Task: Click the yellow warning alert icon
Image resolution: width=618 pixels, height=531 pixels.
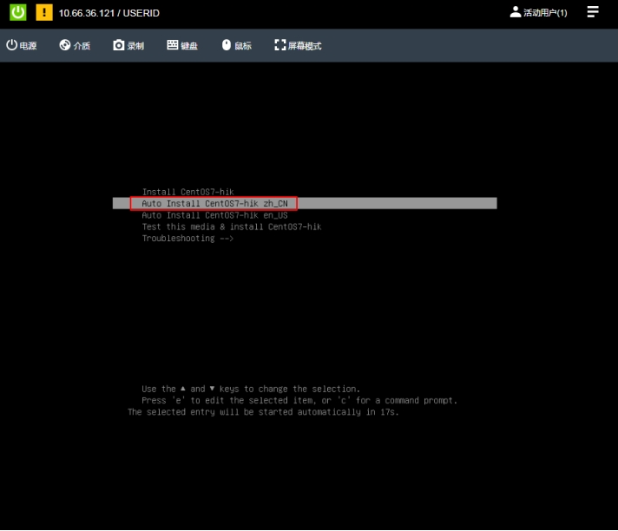Action: click(44, 13)
